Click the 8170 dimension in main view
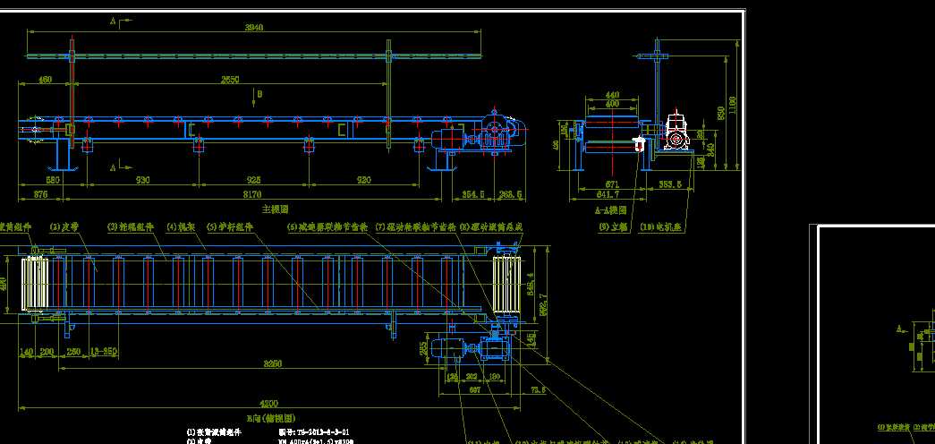Screen dimensions: 935x444 point(252,194)
